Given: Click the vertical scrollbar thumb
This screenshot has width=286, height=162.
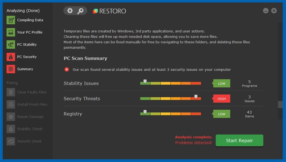Looking at the screenshot, I should [x=280, y=105].
